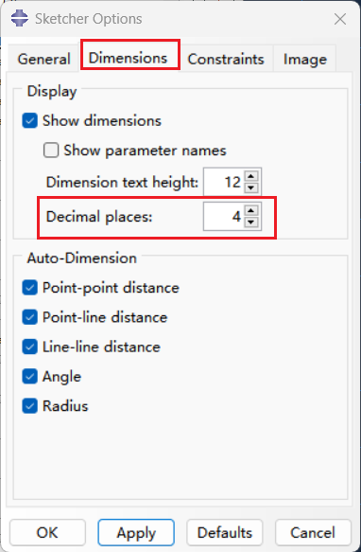Screen dimensions: 361x552
Task: Uncheck Point-line distance option
Action: 30,317
